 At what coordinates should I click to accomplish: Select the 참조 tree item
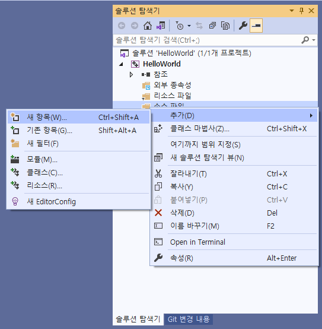click(161, 74)
